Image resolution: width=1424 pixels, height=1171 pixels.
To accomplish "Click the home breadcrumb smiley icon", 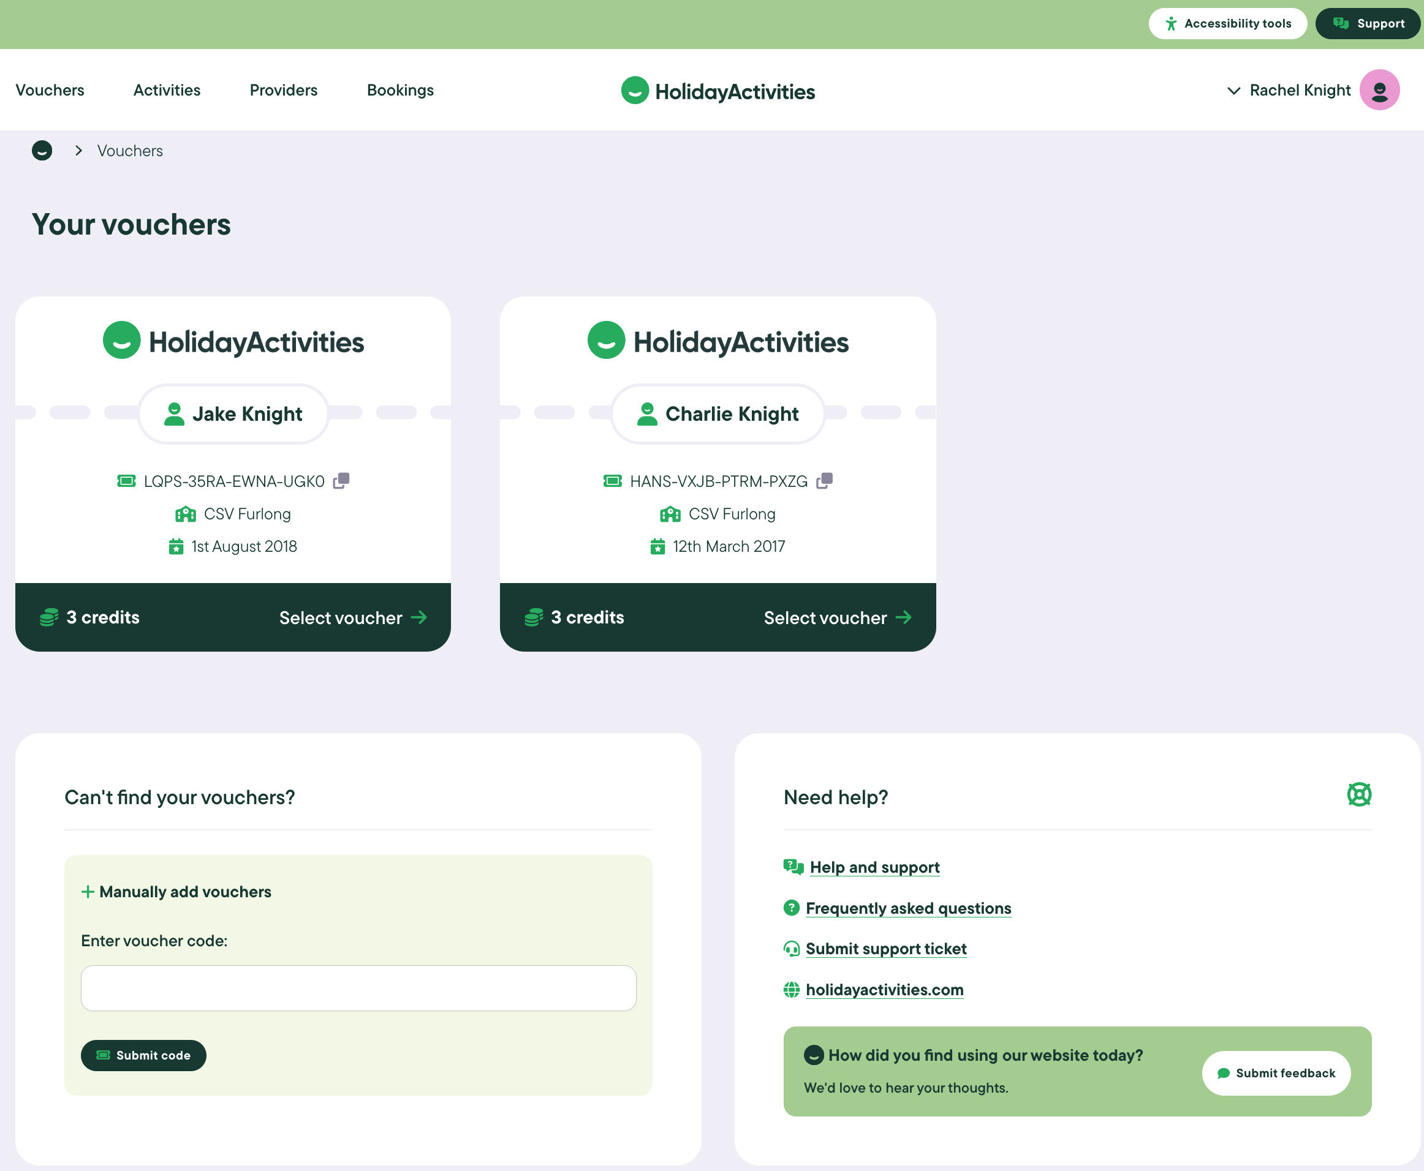I will point(42,151).
